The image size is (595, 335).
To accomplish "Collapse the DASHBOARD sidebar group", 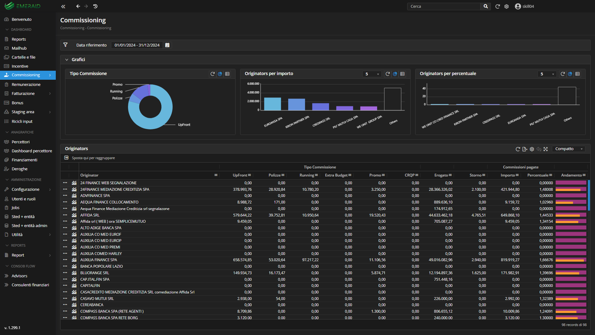I will [x=7, y=29].
